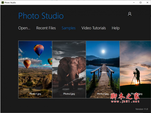Open the photographer silhouette sunset sample

coord(135,70)
